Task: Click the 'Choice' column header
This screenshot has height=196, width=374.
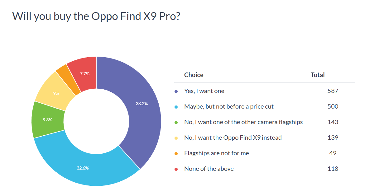Action: click(194, 75)
